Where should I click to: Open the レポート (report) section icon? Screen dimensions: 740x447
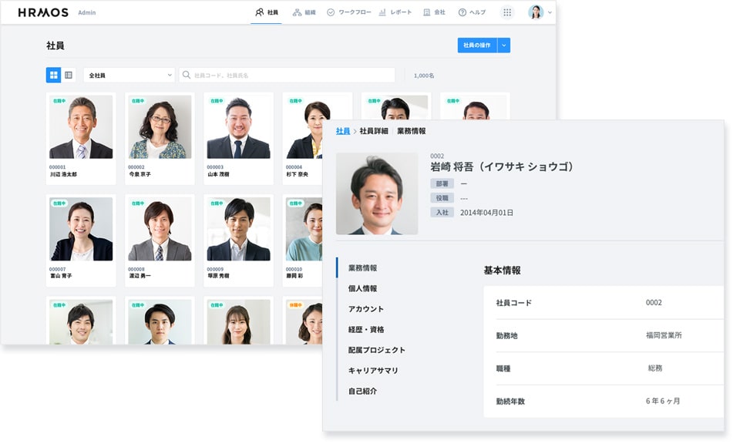(x=385, y=12)
